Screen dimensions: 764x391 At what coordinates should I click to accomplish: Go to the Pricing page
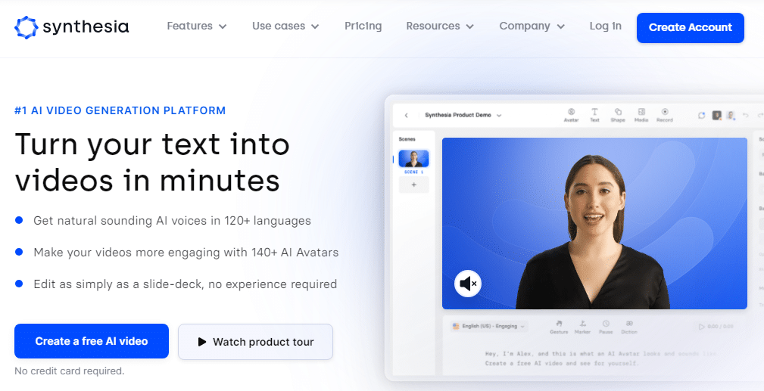click(x=363, y=26)
